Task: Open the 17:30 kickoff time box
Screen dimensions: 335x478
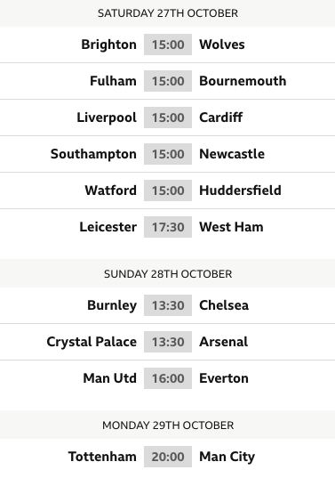Action: tap(168, 227)
